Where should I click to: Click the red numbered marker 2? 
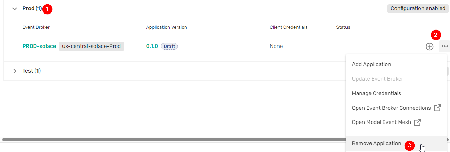pyautogui.click(x=436, y=35)
